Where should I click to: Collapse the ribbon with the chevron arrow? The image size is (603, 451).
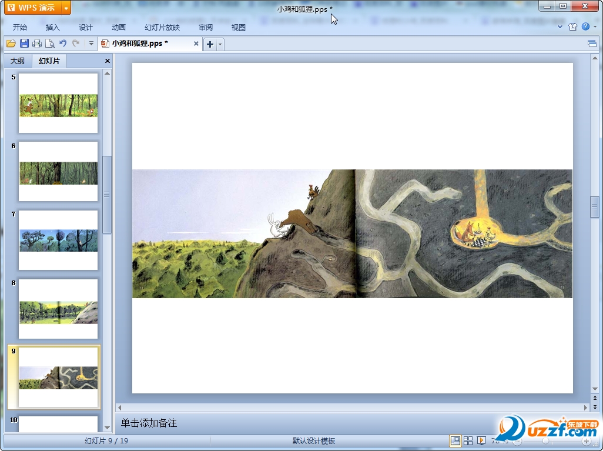tap(560, 26)
